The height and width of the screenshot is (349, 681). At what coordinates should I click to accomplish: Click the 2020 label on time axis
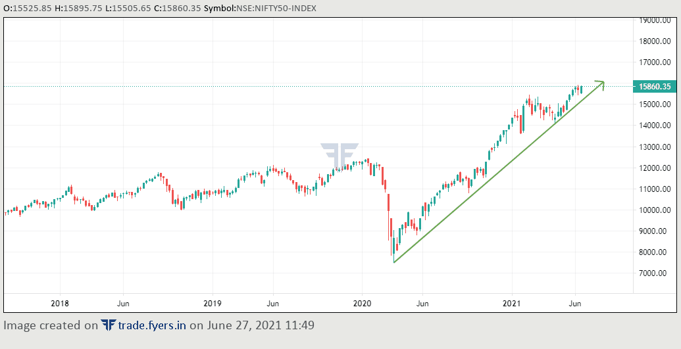(363, 303)
